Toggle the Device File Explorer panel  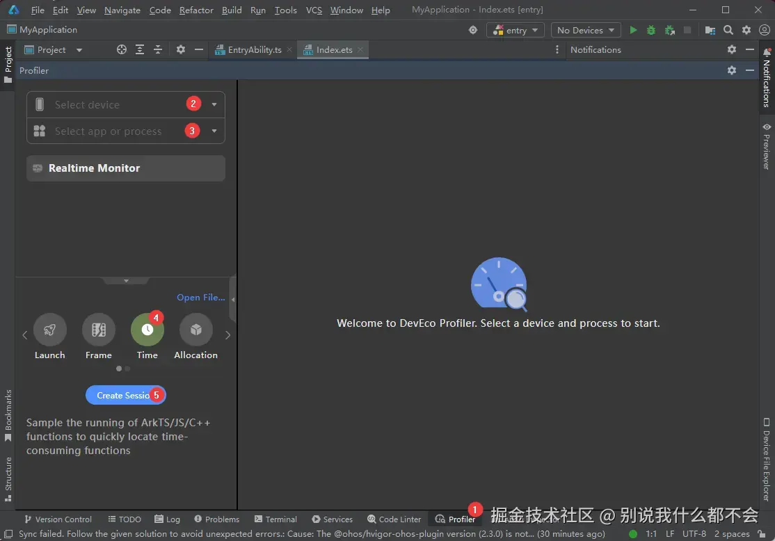767,460
